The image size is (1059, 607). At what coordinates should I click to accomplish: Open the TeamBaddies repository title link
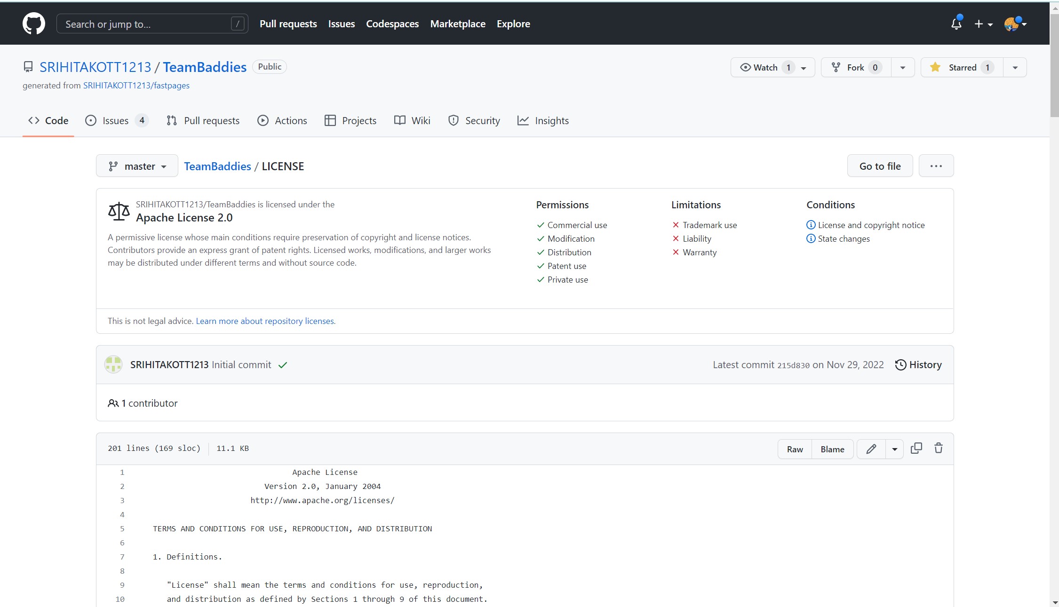pos(205,67)
